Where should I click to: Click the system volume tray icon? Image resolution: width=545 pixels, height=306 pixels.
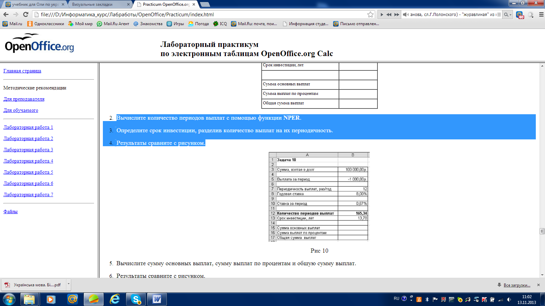(509, 300)
